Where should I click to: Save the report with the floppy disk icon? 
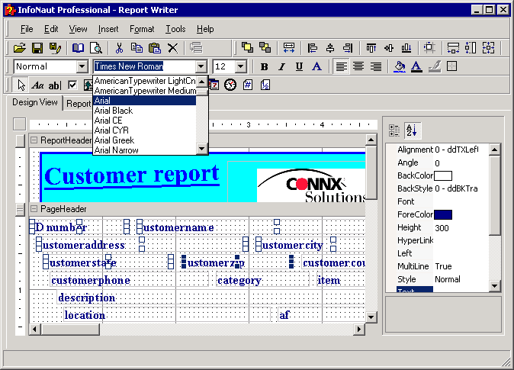pos(37,48)
